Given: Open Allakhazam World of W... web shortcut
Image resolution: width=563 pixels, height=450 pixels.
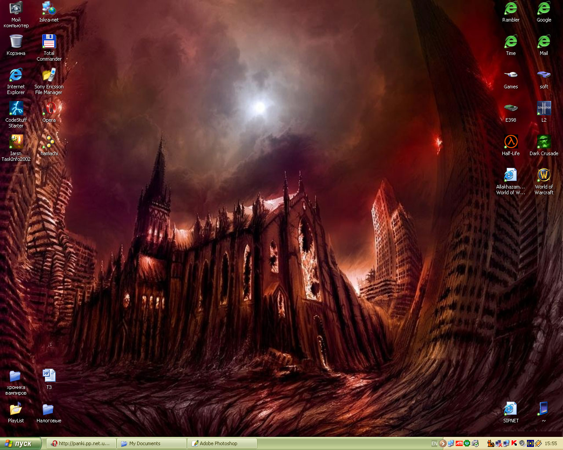Looking at the screenshot, I should 511,182.
